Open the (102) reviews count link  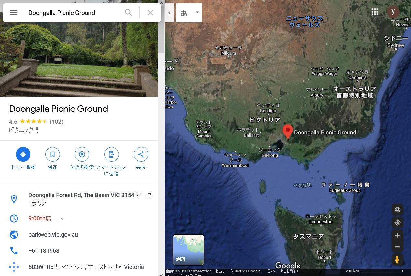pos(56,122)
